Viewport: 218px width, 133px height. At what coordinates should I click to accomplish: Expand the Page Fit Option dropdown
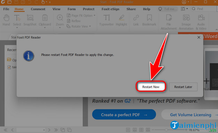pos(95,15)
